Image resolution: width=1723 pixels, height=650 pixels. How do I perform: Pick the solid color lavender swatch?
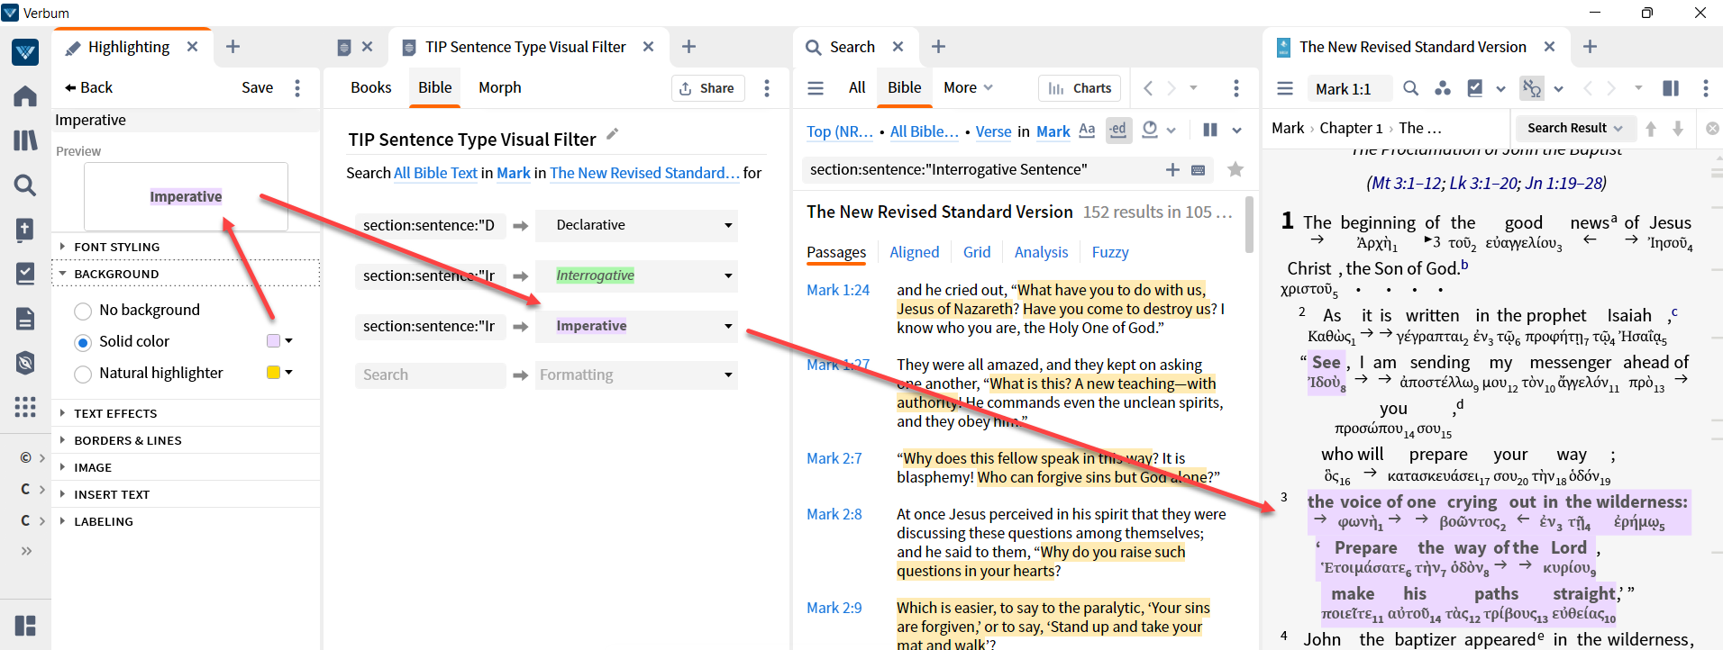[273, 341]
